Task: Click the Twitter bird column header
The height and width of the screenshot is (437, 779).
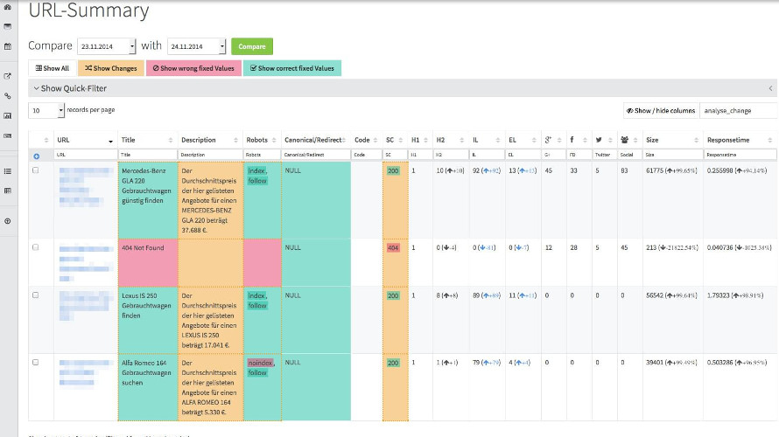Action: 598,140
